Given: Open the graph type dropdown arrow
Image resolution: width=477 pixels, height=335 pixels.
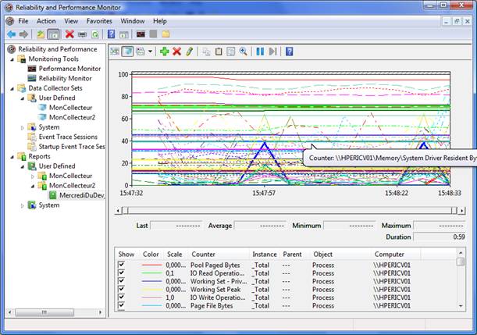Looking at the screenshot, I should 150,52.
